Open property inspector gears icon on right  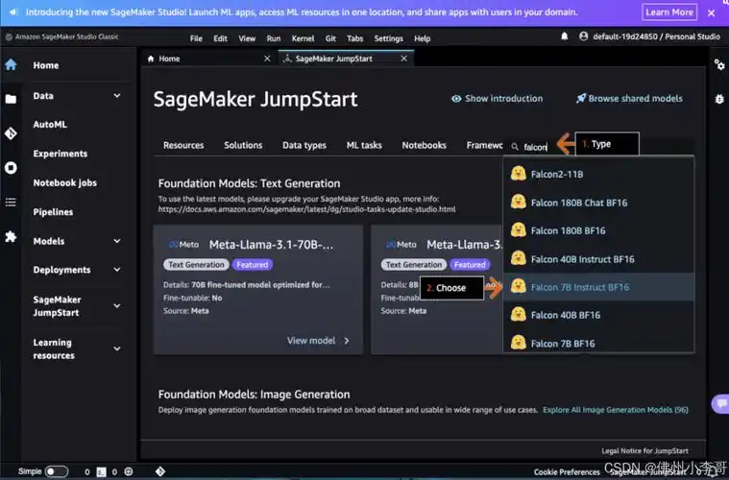[x=718, y=64]
